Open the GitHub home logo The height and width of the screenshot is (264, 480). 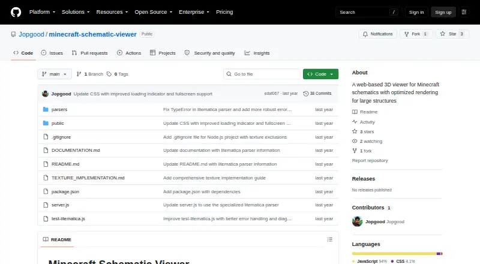coord(16,12)
